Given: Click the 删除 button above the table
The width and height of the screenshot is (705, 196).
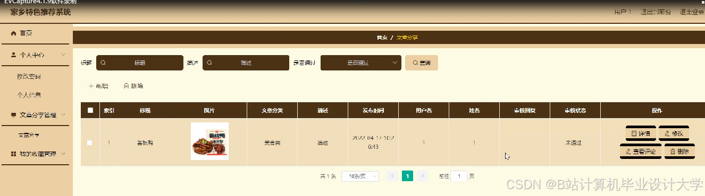Looking at the screenshot, I should pyautogui.click(x=133, y=86).
